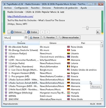Click the TapinRadio app icon in title bar
Viewport: 106px width, 108px height.
(x=4, y=4)
